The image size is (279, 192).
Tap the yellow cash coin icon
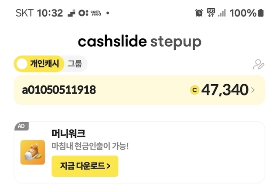(x=194, y=90)
